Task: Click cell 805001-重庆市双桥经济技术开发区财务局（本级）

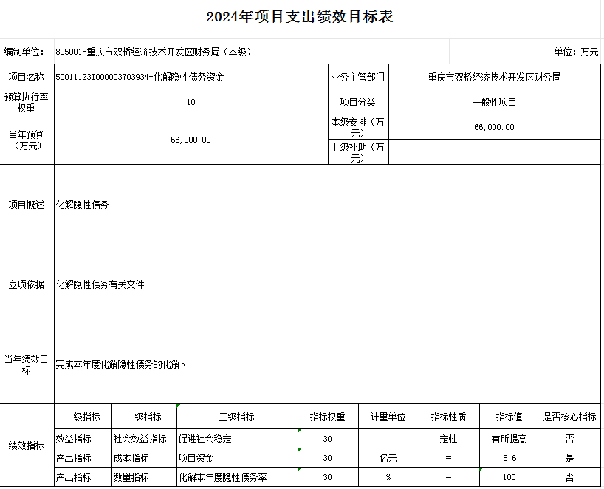Action: [252, 51]
